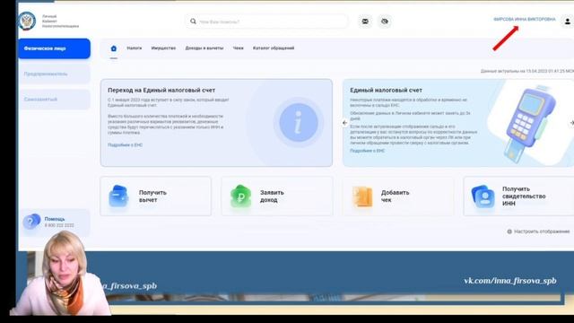This screenshot has width=574, height=323.
Task: Click the blue ID card icon for ИНН
Action: 483,196
